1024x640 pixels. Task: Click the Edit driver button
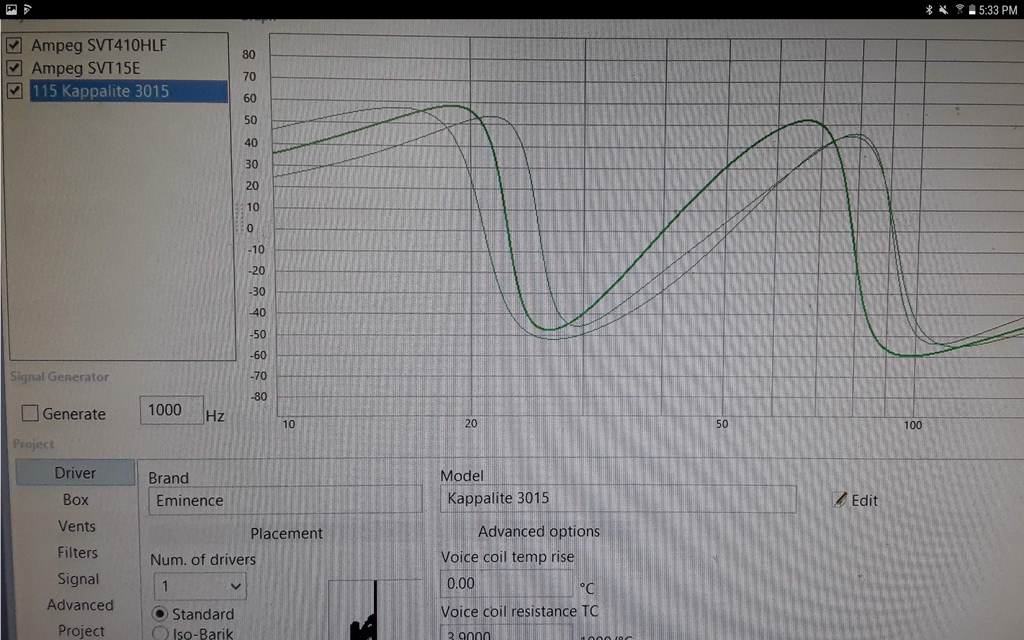(x=855, y=500)
